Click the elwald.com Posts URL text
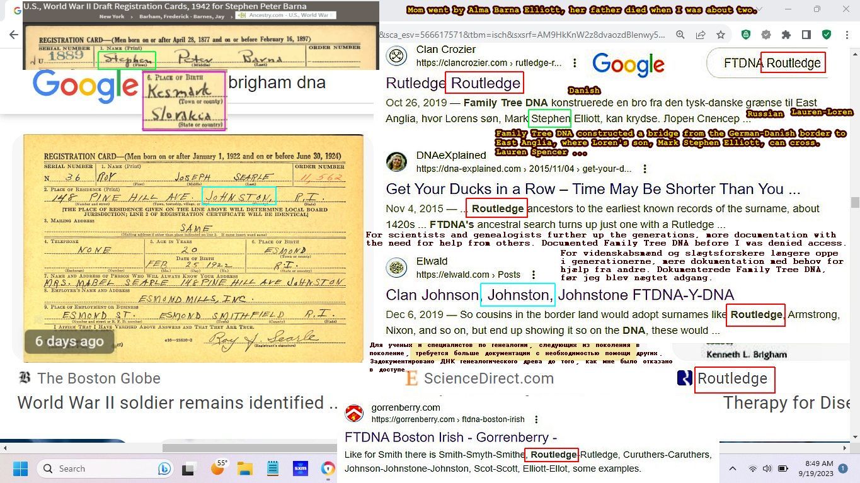Viewport: 860px width, 483px height. (x=468, y=275)
